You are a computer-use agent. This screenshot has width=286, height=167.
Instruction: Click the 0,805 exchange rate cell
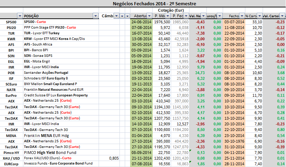[109, 158]
